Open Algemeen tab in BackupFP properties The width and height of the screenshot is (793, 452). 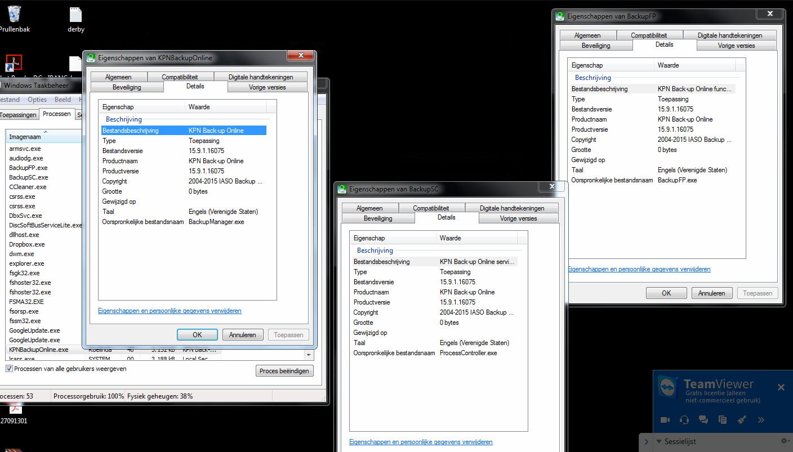click(587, 35)
